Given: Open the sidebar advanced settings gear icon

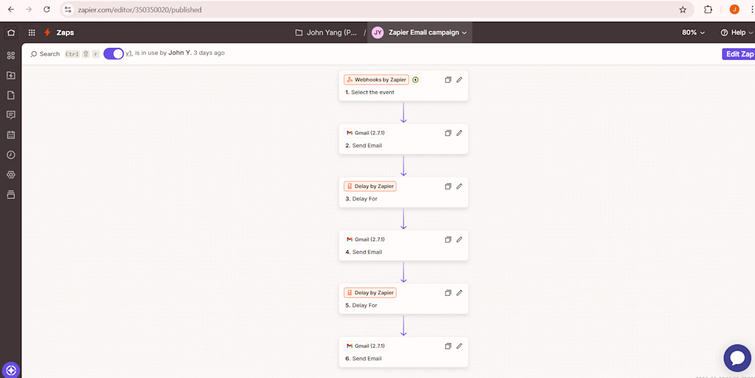Looking at the screenshot, I should coord(10,174).
